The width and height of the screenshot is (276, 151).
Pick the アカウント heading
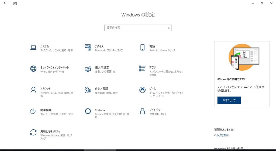[x=45, y=89]
